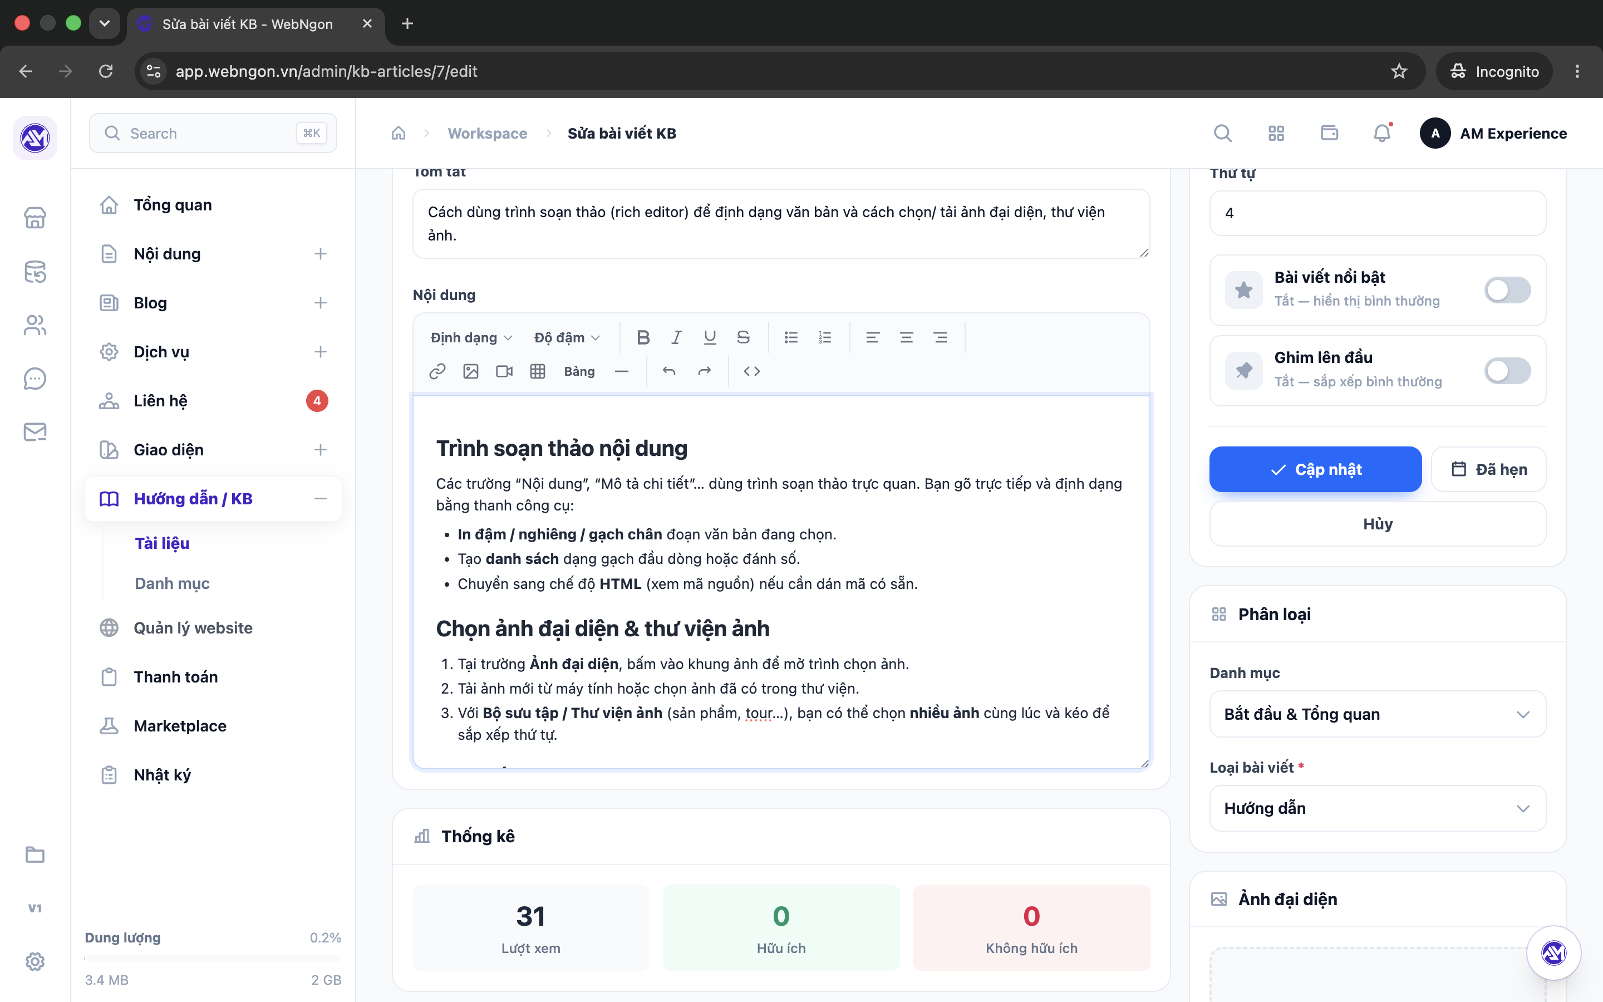Underline the selected text

pos(710,337)
